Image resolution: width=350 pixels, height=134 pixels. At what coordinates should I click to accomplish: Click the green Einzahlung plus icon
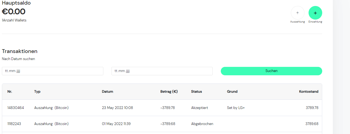tap(315, 13)
